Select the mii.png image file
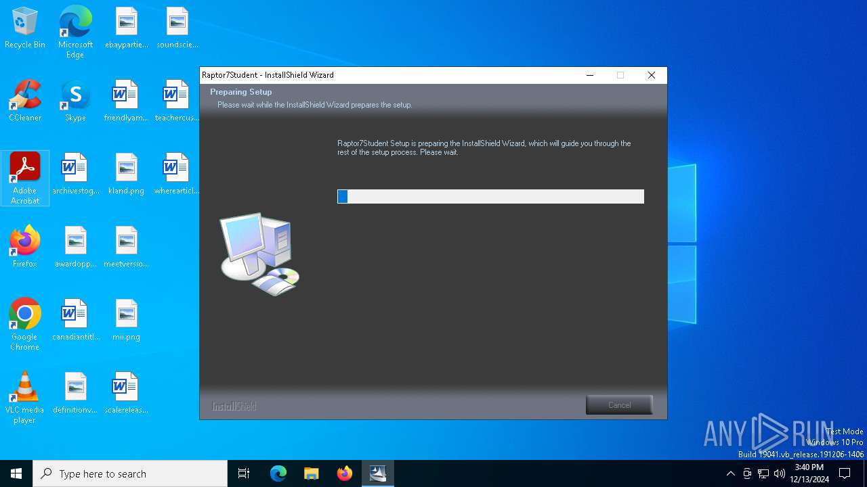This screenshot has height=487, width=867. tap(126, 321)
